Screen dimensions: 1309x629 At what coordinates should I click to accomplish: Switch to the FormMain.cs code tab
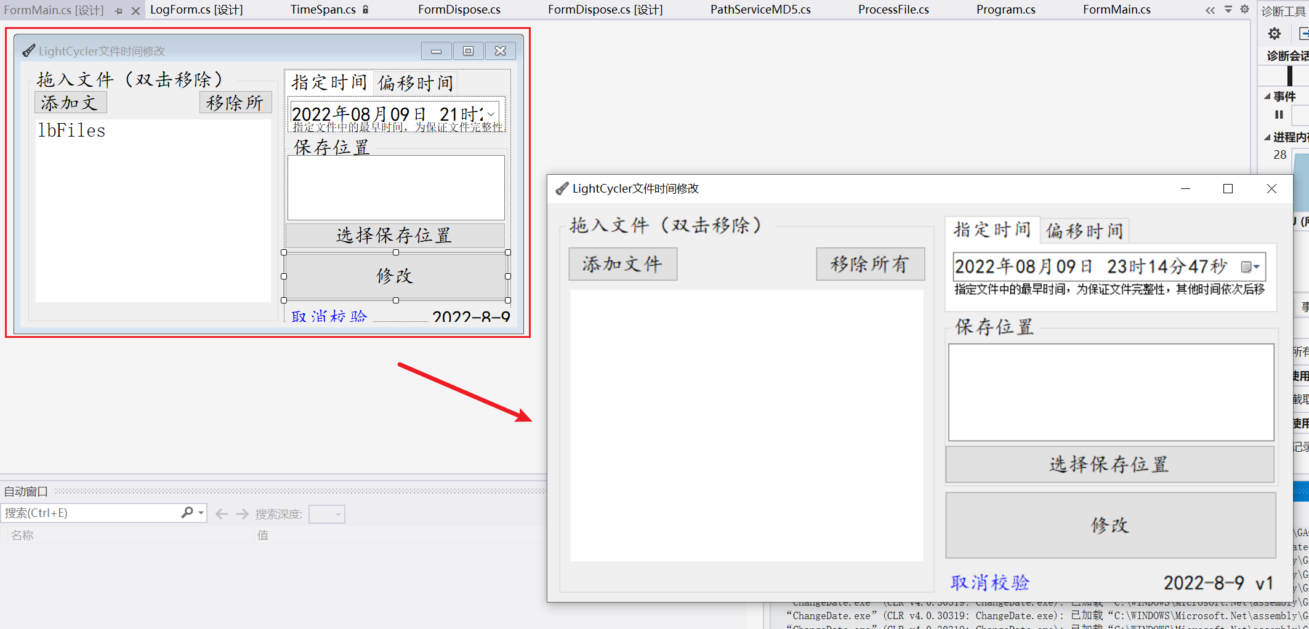[x=1117, y=10]
